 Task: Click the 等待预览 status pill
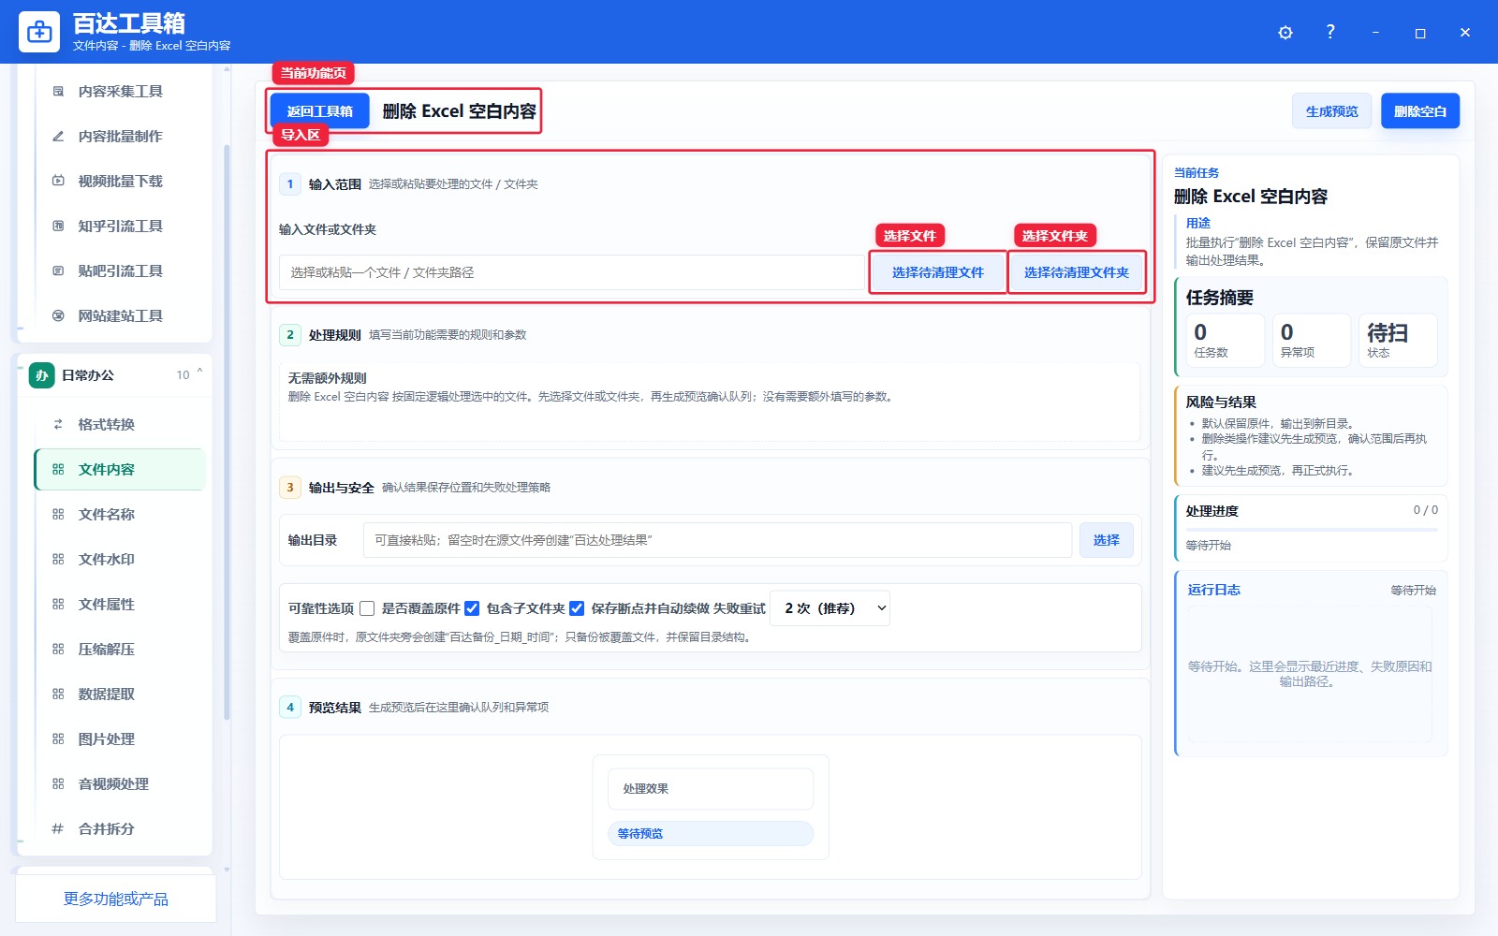tap(711, 833)
